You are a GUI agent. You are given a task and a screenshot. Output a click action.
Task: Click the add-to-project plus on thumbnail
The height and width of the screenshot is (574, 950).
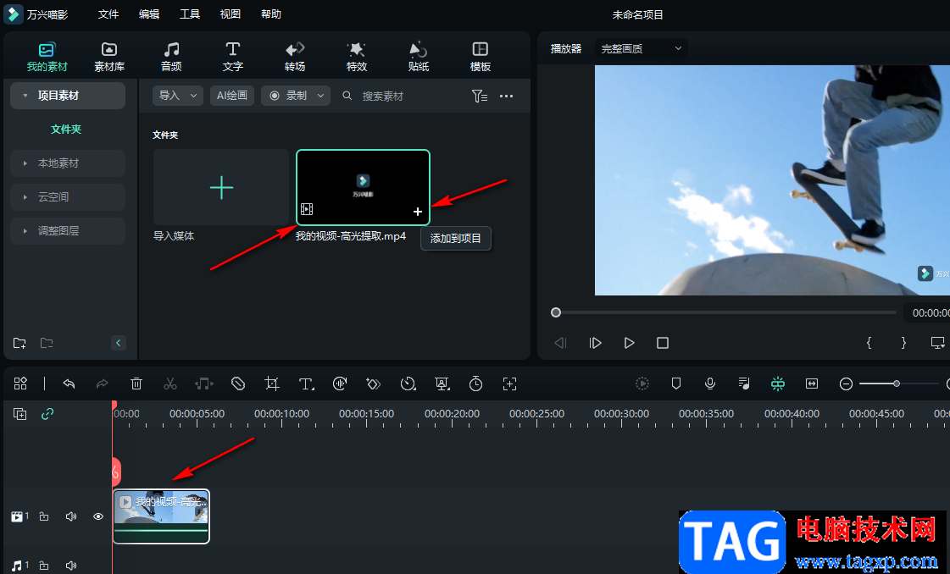point(418,212)
